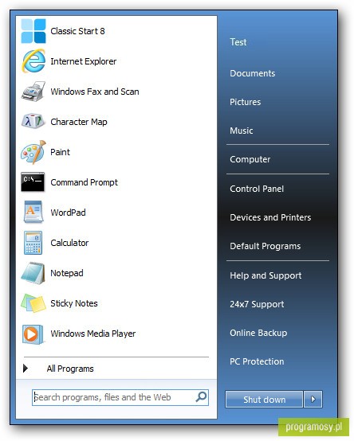Viewport: 354px width, 441px height.
Task: Launch WordPad from its icon
Action: coord(33,212)
